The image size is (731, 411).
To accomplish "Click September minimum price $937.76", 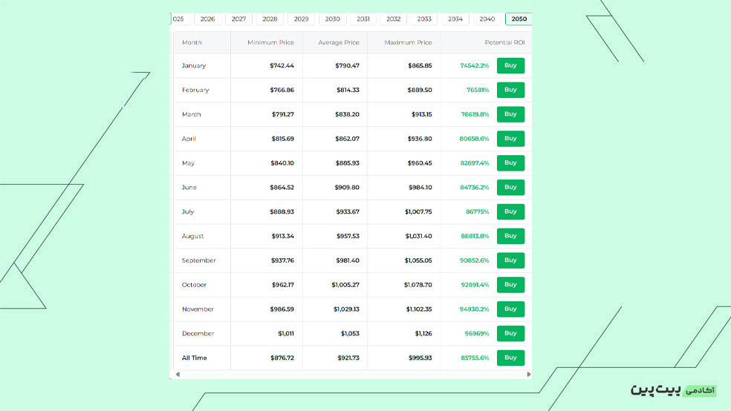I will tap(282, 260).
